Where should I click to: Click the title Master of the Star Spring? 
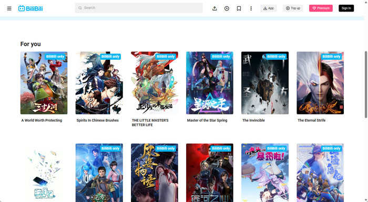[x=207, y=121]
